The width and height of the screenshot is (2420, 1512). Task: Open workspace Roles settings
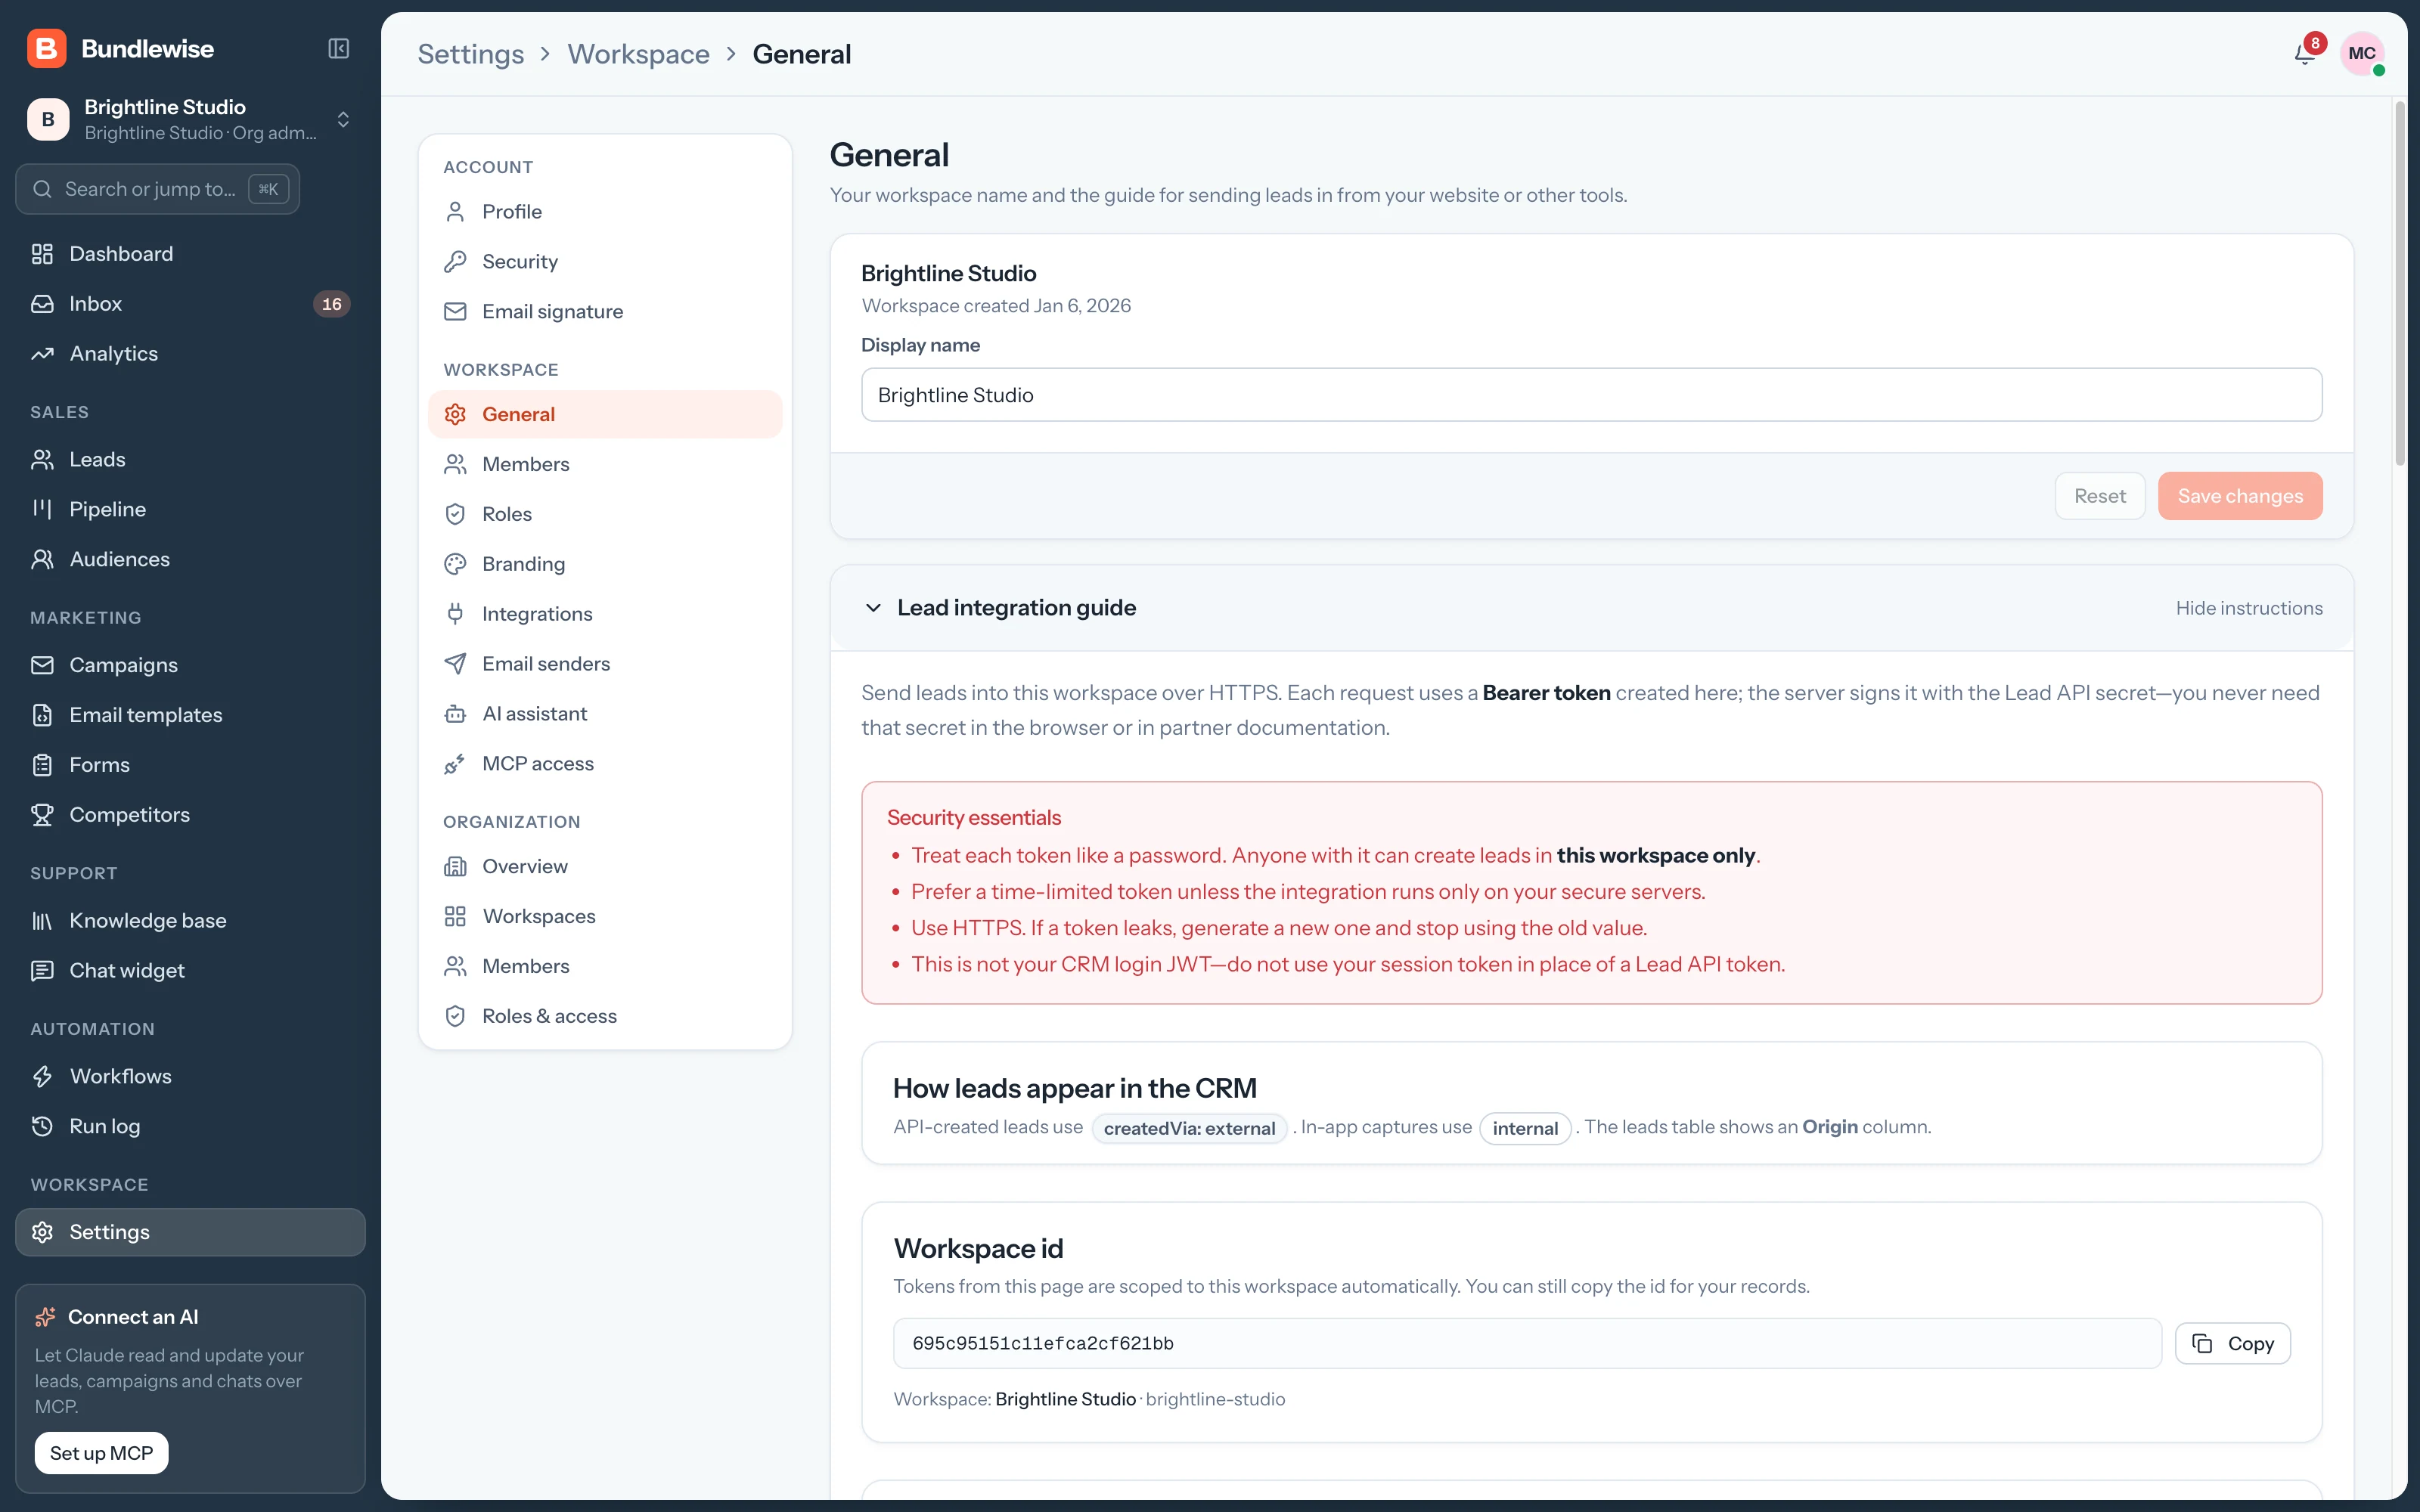coord(605,514)
